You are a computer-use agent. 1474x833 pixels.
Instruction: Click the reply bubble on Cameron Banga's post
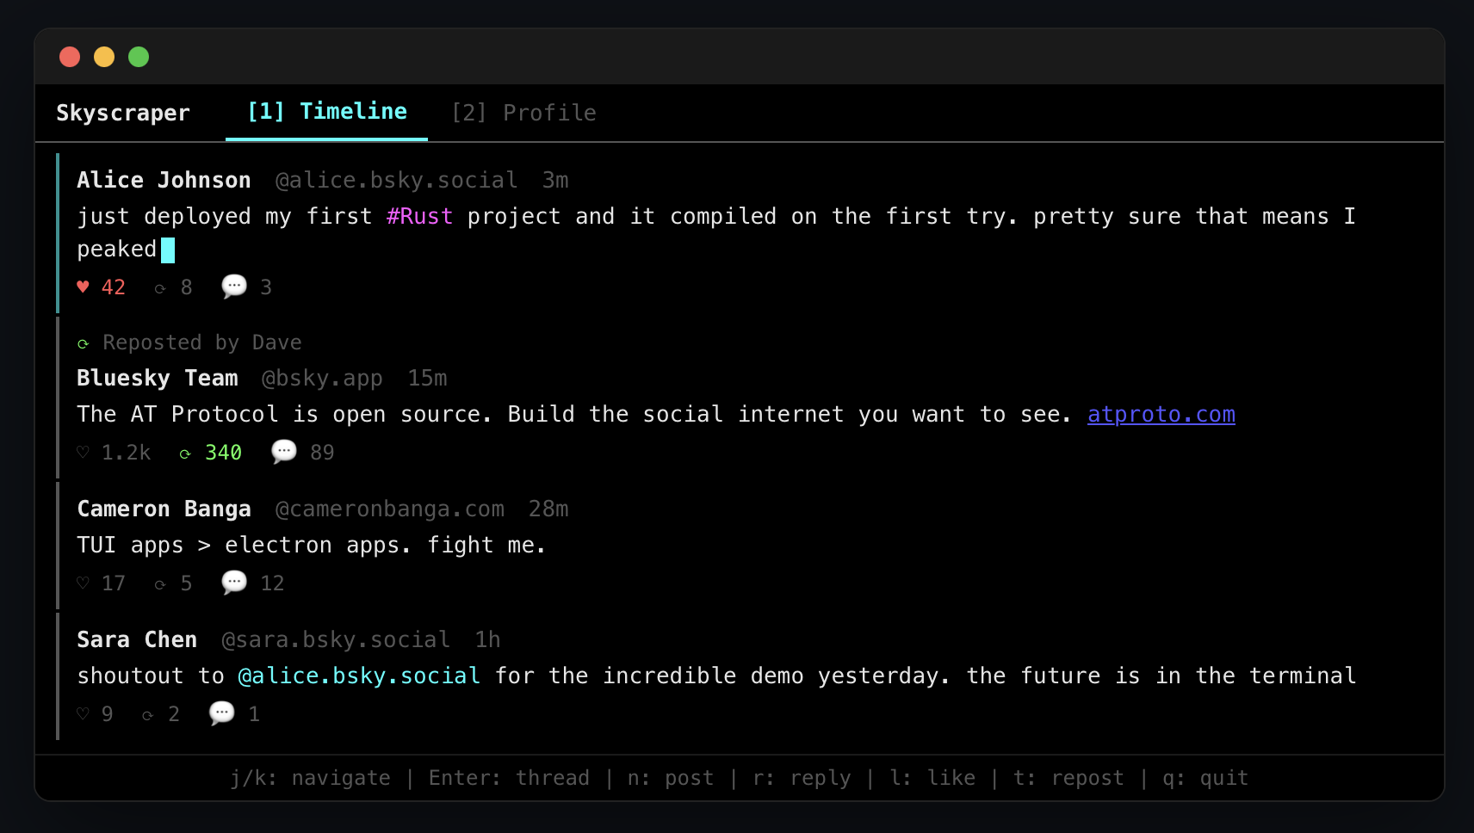[x=232, y=583]
